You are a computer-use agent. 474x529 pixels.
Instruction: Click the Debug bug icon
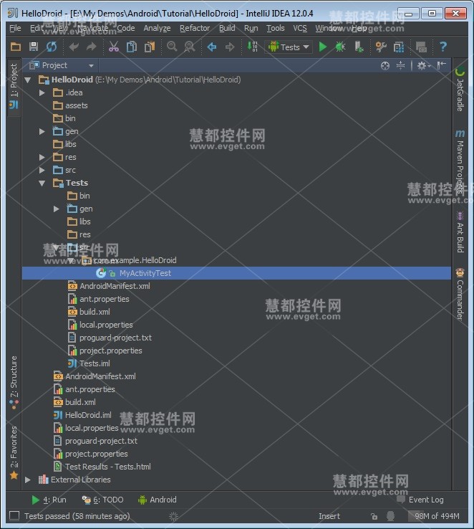point(340,47)
